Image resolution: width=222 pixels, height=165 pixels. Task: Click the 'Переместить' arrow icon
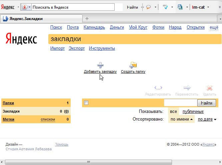tap(187, 88)
